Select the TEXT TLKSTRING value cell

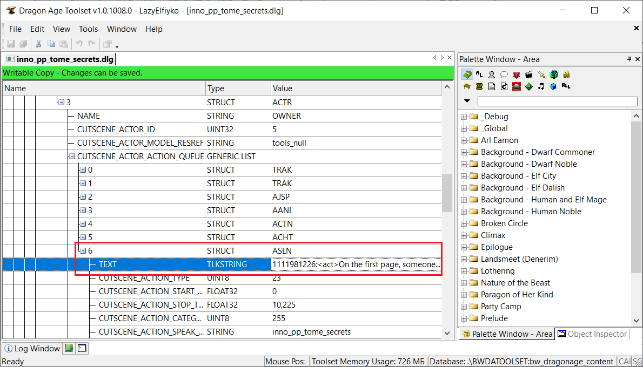click(x=356, y=264)
